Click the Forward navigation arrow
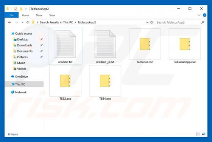Image resolution: width=212 pixels, height=142 pixels. point(17,22)
